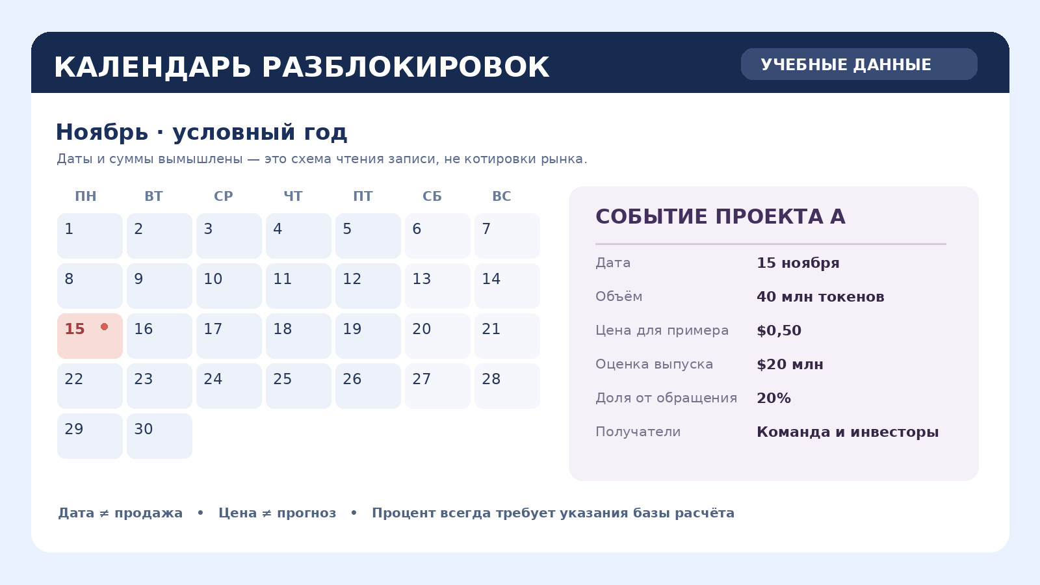The image size is (1040, 585).
Task: Click the ВС weekday header
Action: 502,196
